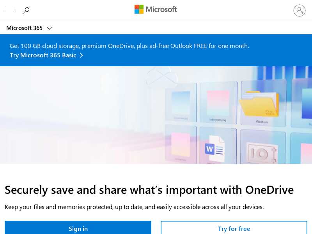
Task: Click the safe vault icon in hero image
Action: (x=261, y=152)
